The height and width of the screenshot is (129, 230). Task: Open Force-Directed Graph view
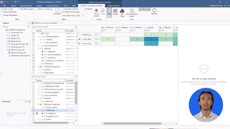[132, 13]
